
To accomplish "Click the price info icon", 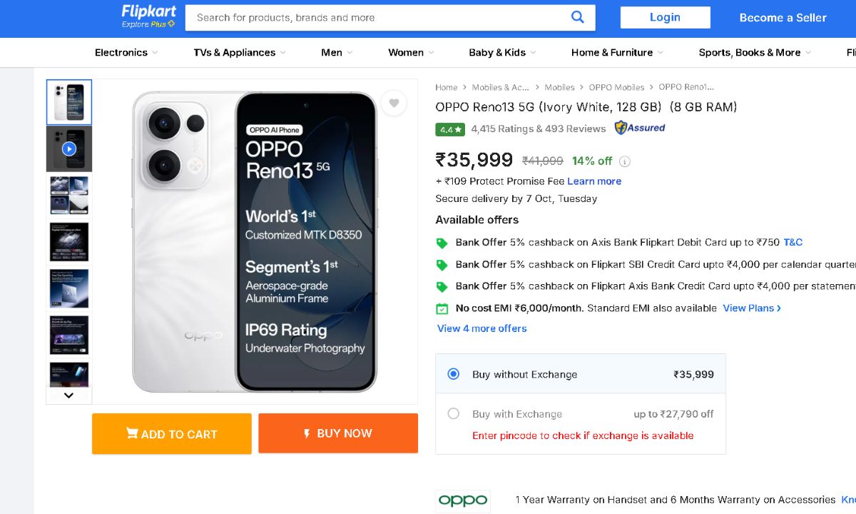I will click(625, 161).
